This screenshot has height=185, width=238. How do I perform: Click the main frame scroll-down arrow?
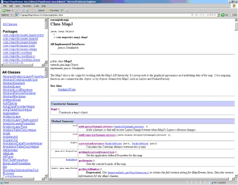click(236, 175)
